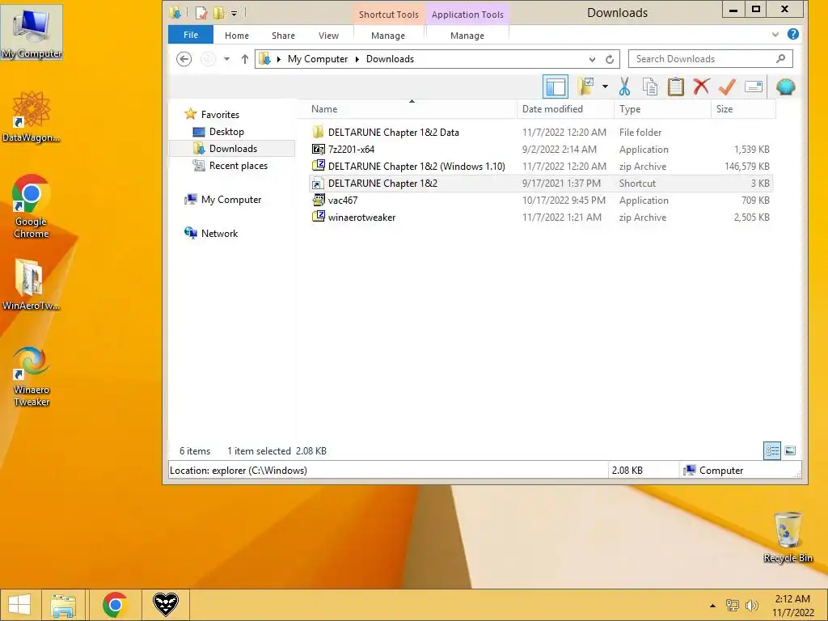The height and width of the screenshot is (621, 828).
Task: Switch to Details view button
Action: (772, 451)
